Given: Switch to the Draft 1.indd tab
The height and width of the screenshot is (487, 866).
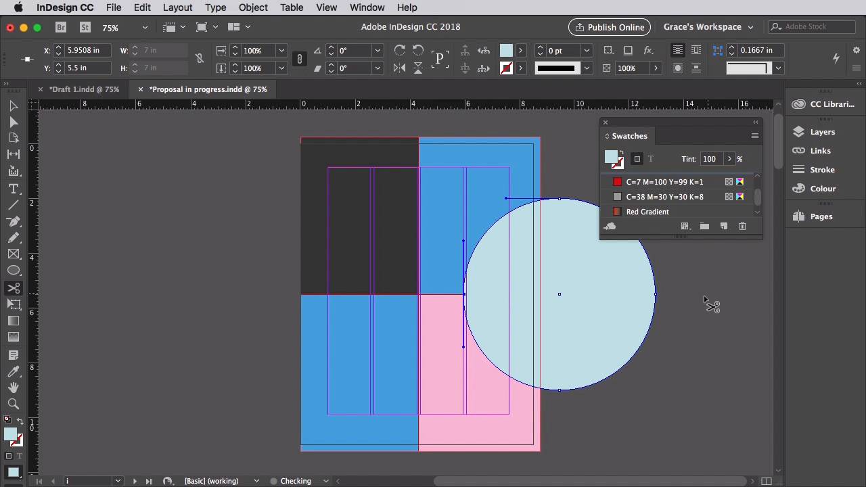Looking at the screenshot, I should (84, 89).
